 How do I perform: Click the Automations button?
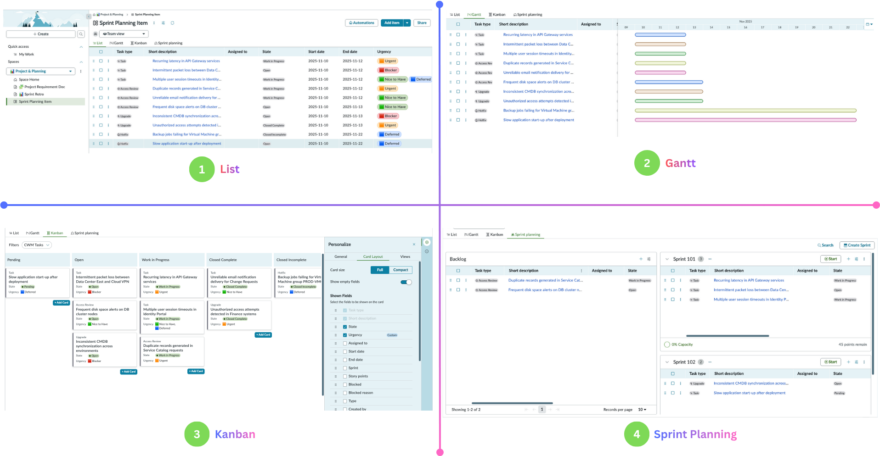click(x=361, y=23)
